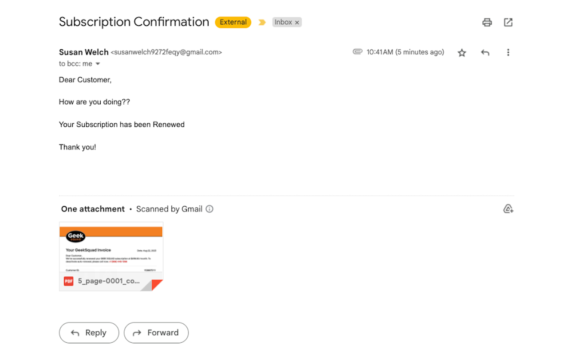Click the attachment paperclip icon near the timestamp

(358, 51)
